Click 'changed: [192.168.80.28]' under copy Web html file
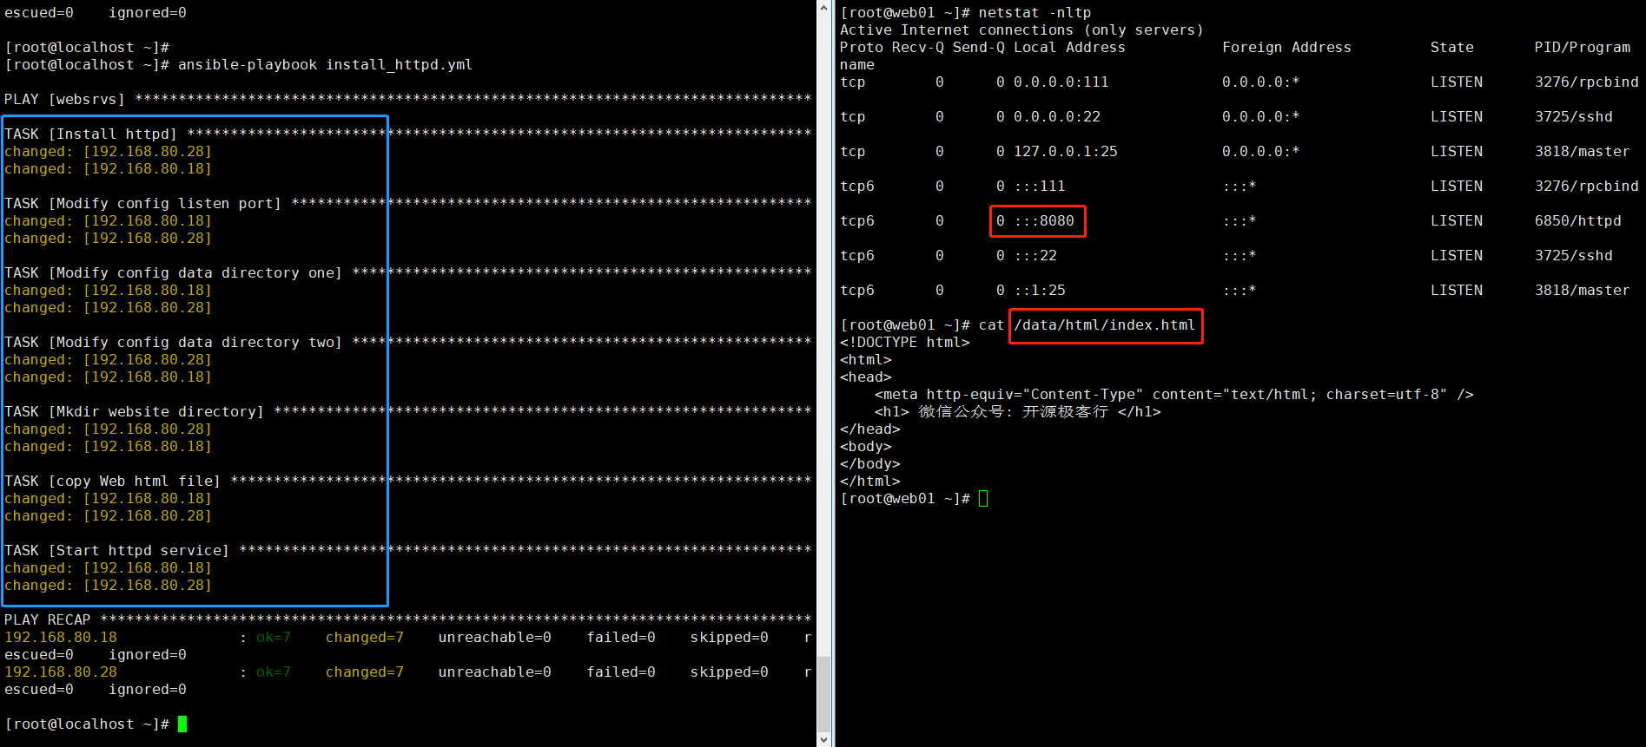 [x=108, y=516]
